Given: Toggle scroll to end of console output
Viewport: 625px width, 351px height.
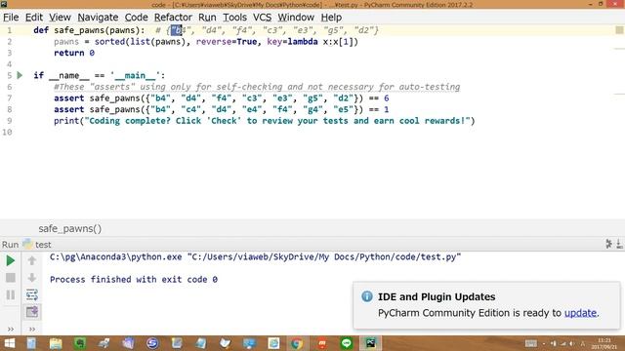Looking at the screenshot, I should [32, 312].
